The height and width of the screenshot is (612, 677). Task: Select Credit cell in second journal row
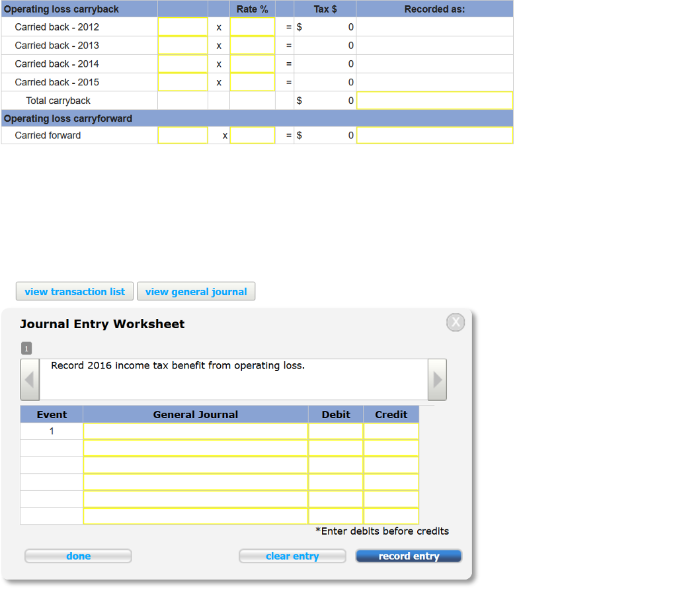tap(391, 448)
